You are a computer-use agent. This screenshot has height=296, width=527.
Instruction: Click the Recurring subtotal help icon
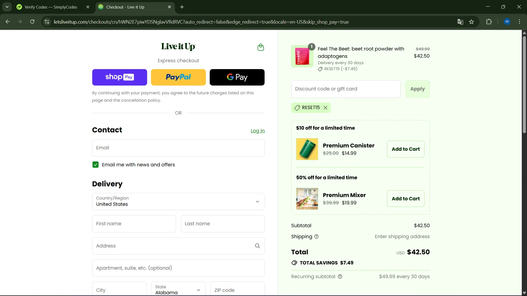click(340, 276)
